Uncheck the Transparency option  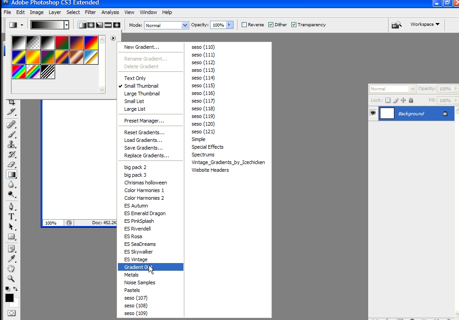point(294,24)
